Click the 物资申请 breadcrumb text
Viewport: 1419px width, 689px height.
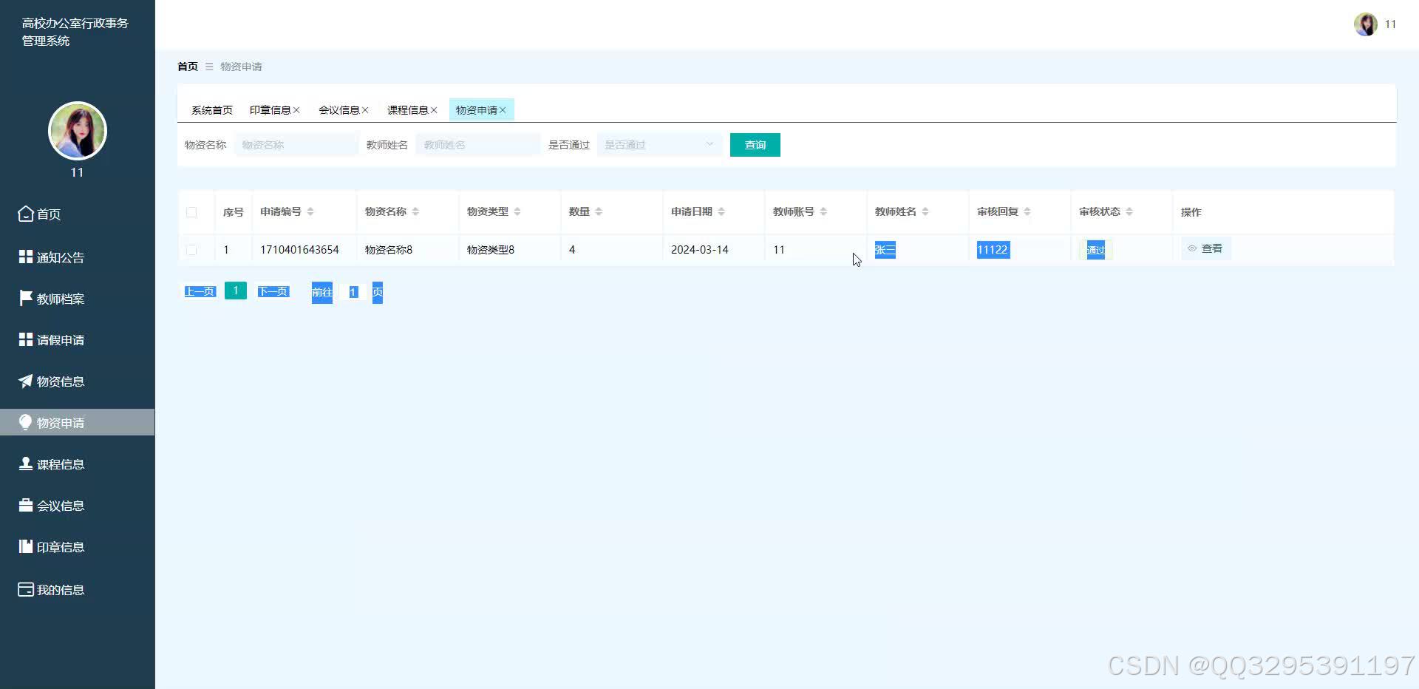[241, 67]
